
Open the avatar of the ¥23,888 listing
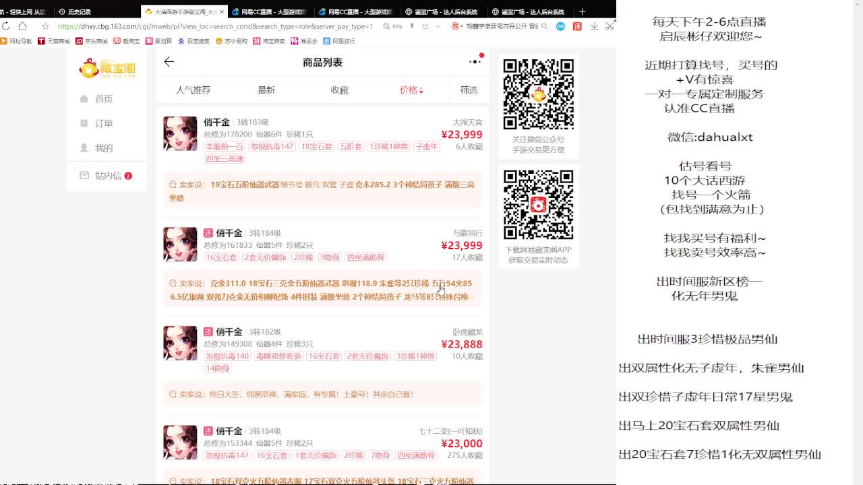coord(180,343)
